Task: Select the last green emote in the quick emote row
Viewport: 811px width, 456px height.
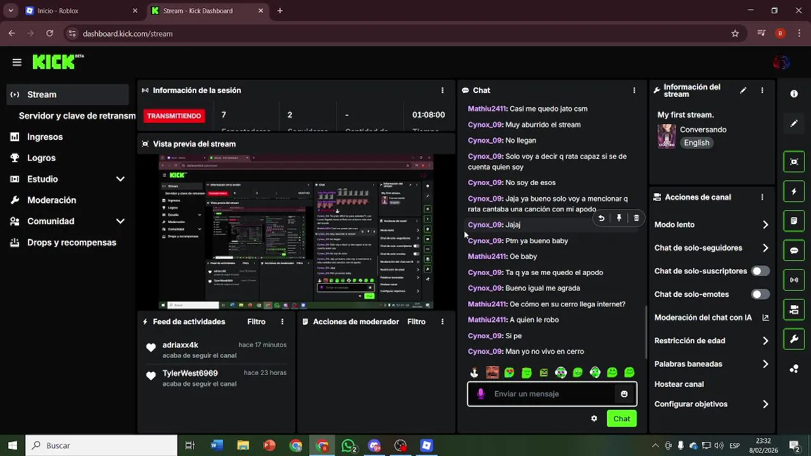Action: [629, 372]
